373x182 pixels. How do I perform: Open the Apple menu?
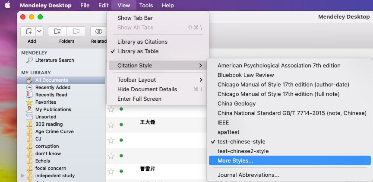point(7,5)
